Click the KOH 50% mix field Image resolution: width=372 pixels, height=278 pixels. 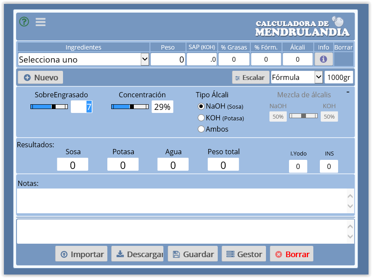(x=329, y=116)
